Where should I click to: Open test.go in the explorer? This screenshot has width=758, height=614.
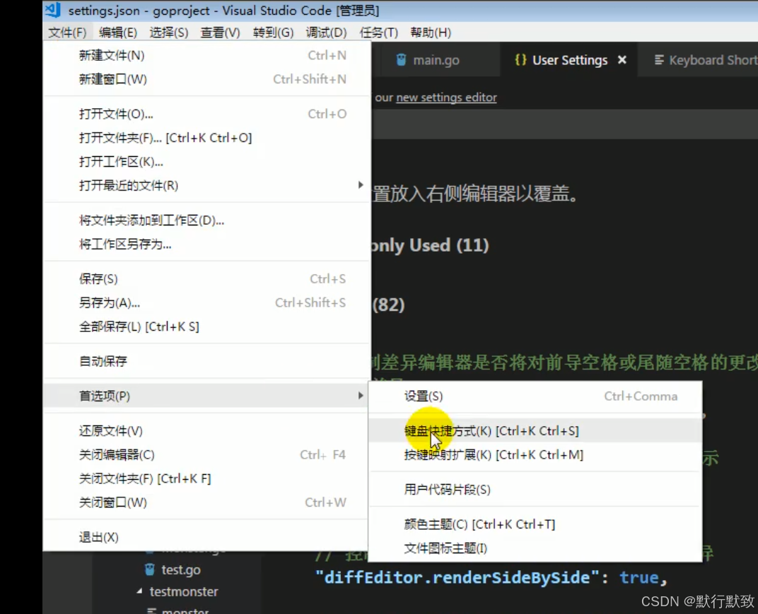181,569
